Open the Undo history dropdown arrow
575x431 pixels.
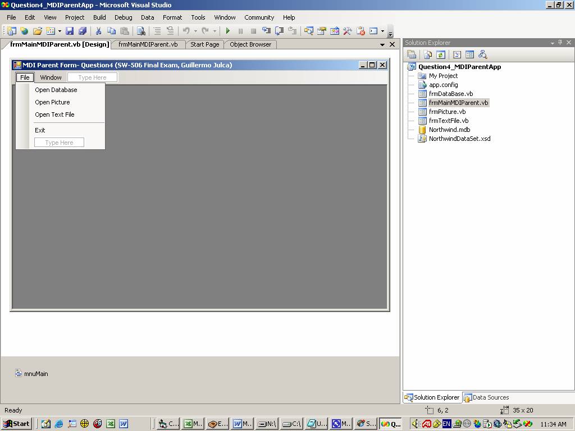(x=195, y=31)
